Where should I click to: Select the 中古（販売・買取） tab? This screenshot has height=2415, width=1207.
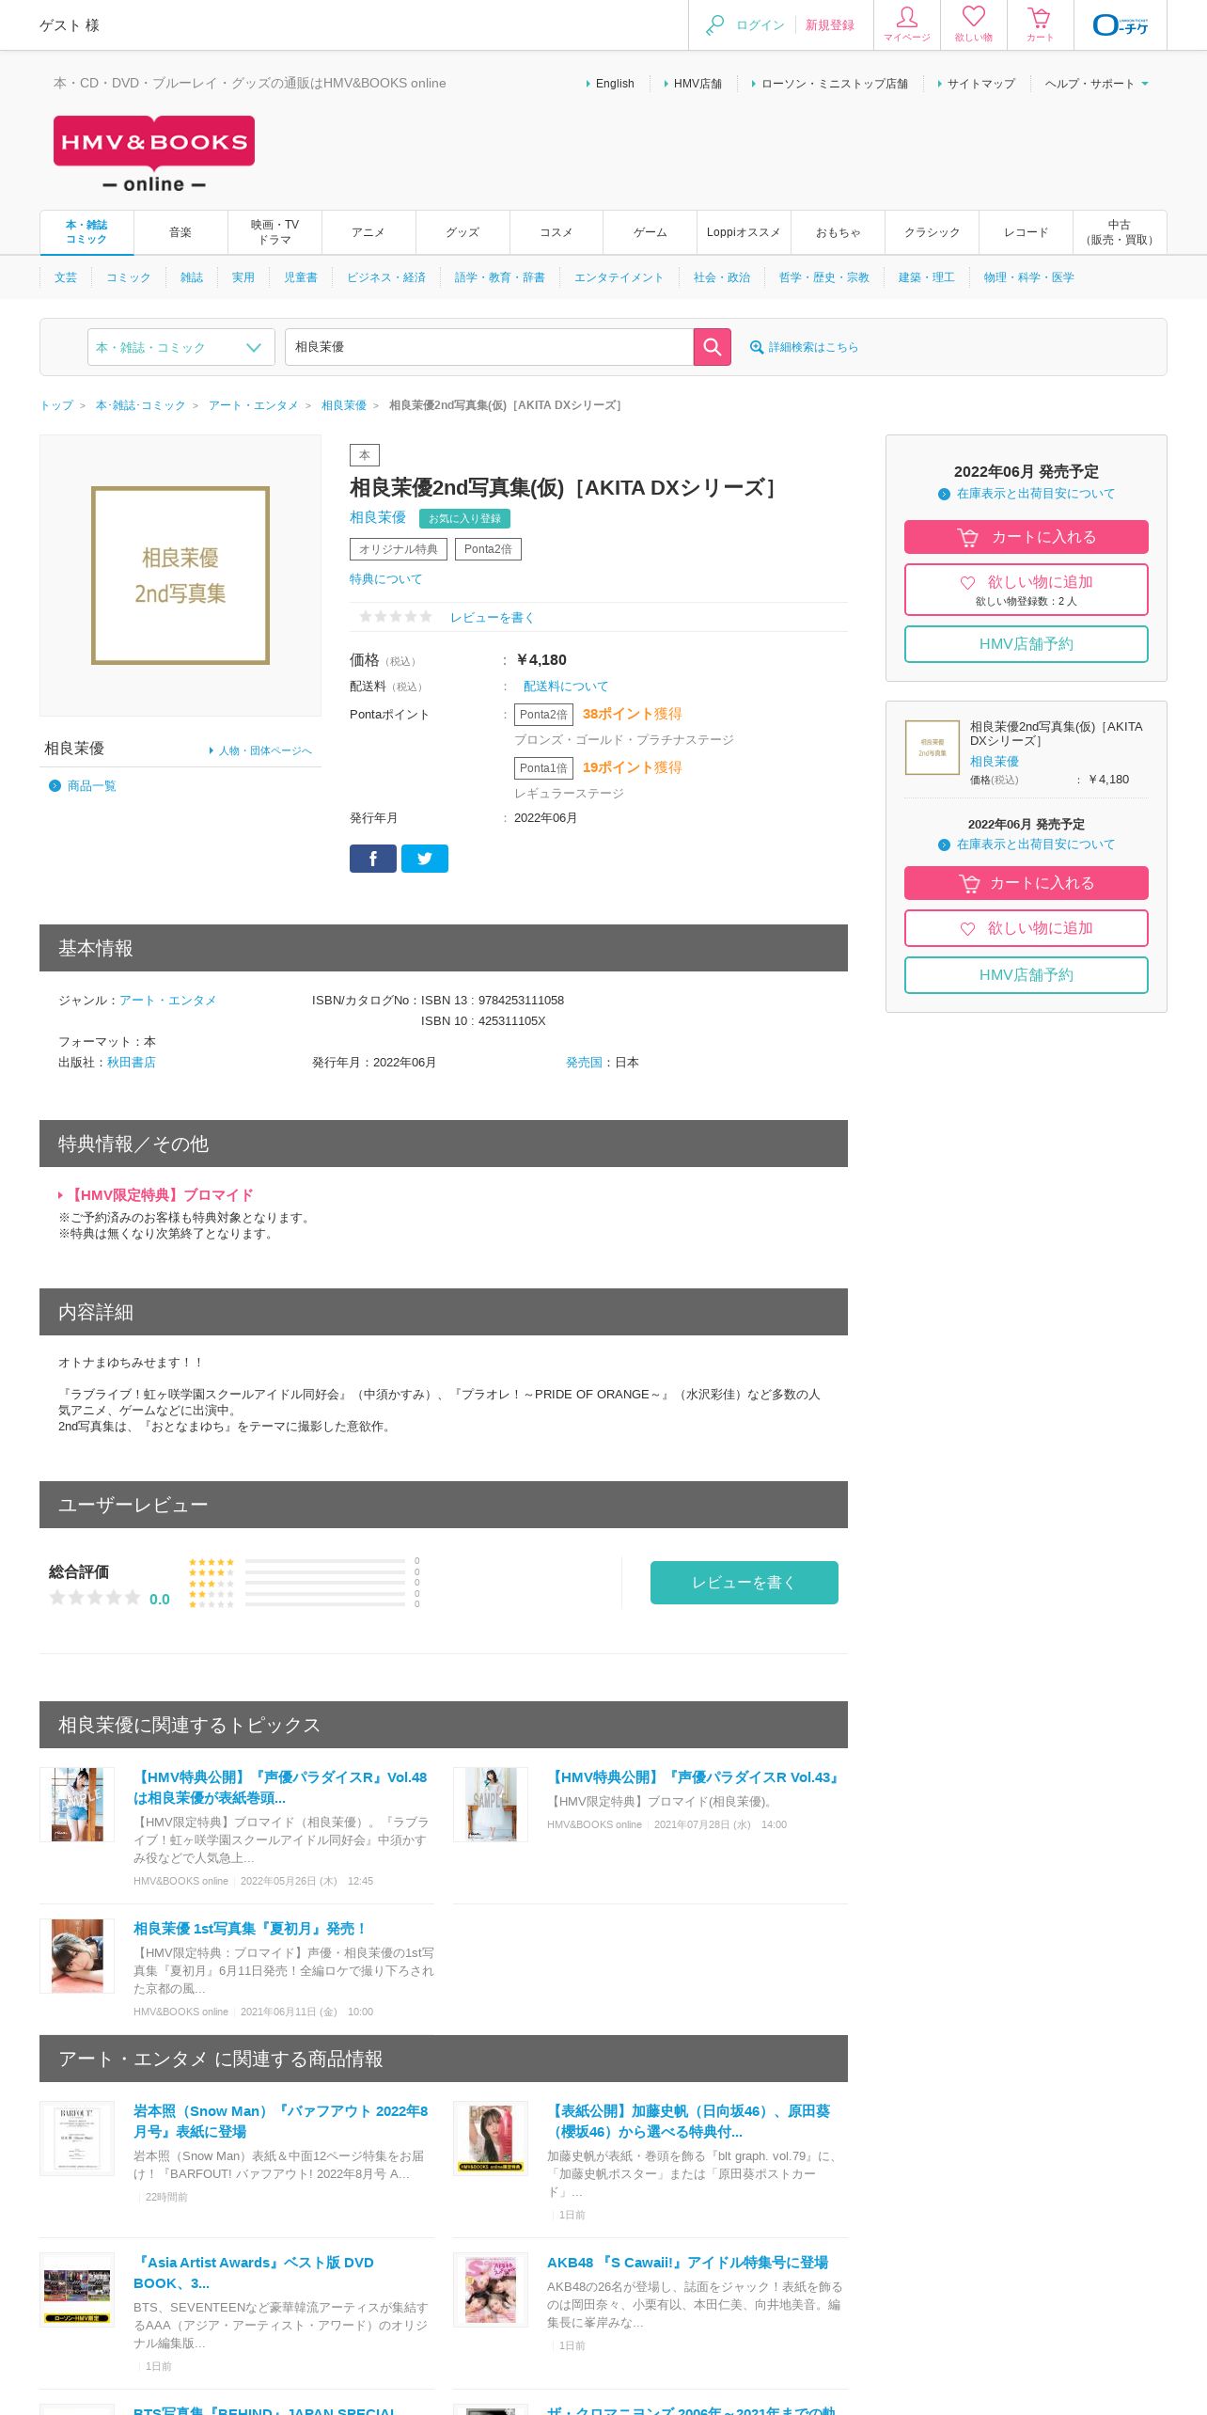[x=1120, y=232]
